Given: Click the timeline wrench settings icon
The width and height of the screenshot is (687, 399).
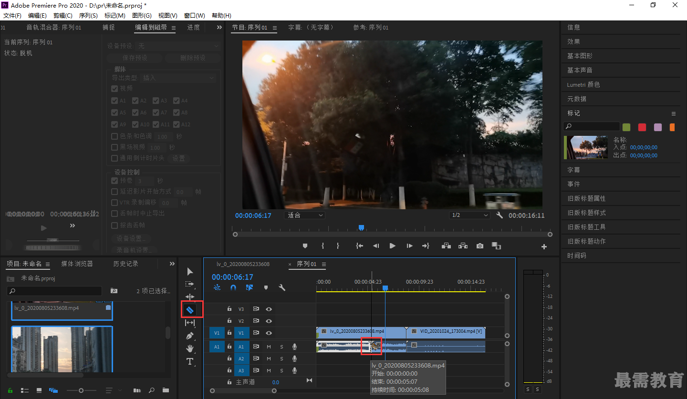Looking at the screenshot, I should pyautogui.click(x=282, y=288).
